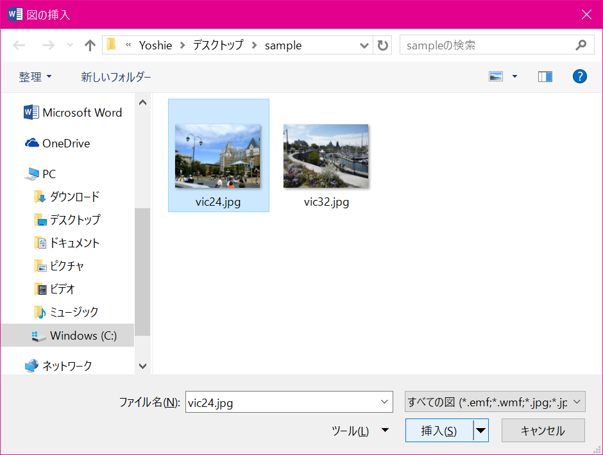Select Windows (C:) drive
603x455 pixels.
click(68, 336)
